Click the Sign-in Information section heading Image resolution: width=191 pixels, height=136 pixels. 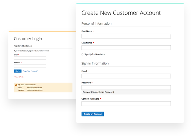point(95,63)
